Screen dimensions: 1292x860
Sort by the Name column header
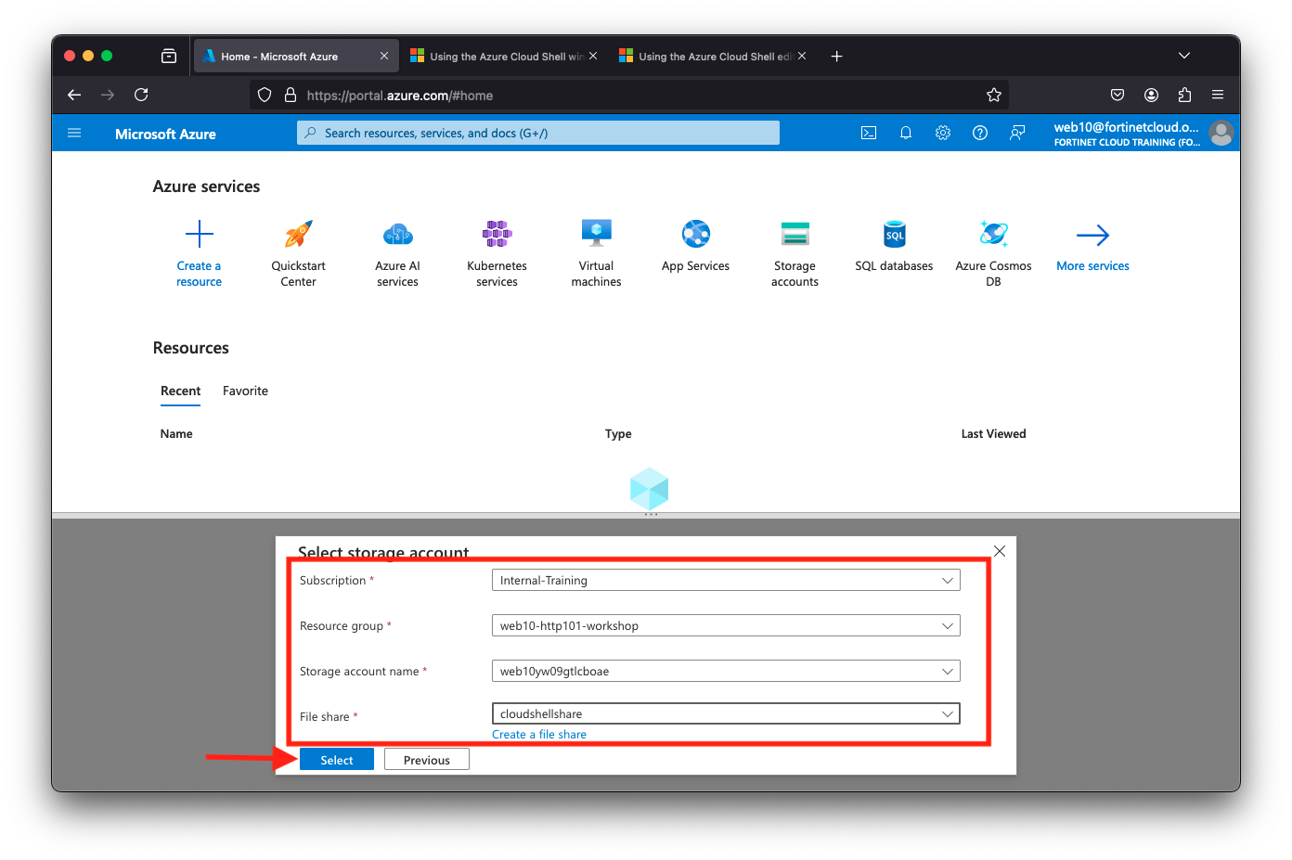coord(176,433)
